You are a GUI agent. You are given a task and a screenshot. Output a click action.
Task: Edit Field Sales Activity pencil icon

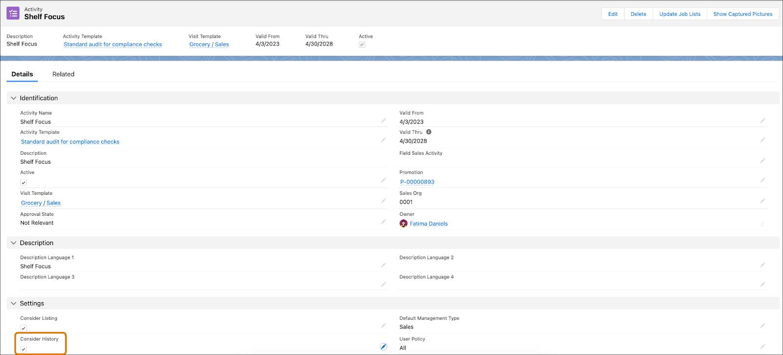[762, 161]
